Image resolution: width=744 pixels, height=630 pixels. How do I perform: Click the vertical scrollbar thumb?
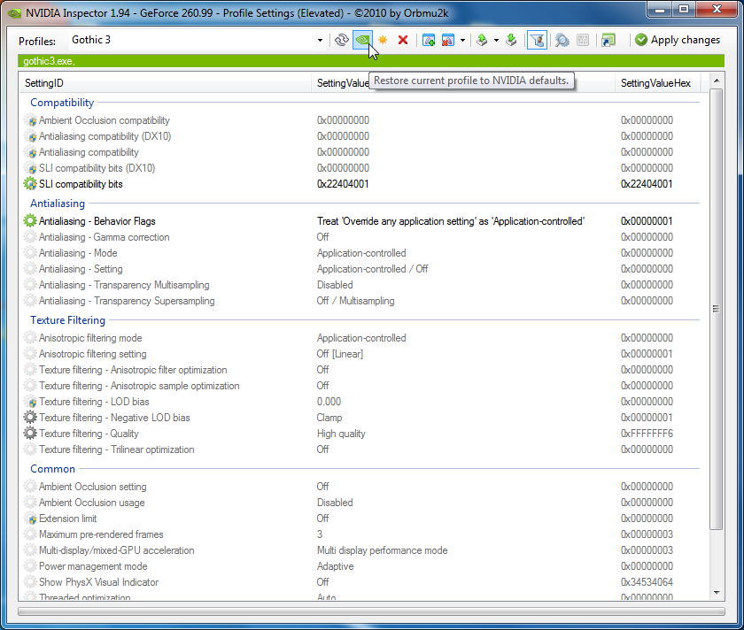click(x=716, y=310)
